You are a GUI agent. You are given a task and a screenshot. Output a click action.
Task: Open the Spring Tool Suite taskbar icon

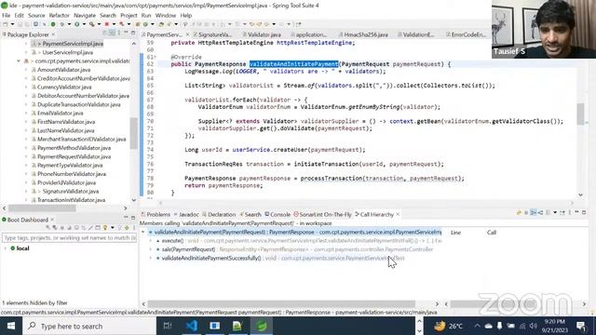(x=261, y=326)
